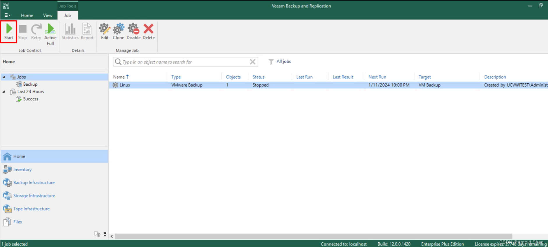Collapse the Jobs tree node
The width and height of the screenshot is (548, 247).
pyautogui.click(x=4, y=77)
